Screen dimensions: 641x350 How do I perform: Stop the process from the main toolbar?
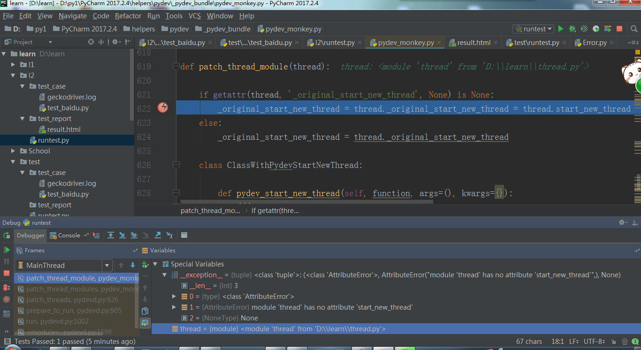pyautogui.click(x=619, y=29)
